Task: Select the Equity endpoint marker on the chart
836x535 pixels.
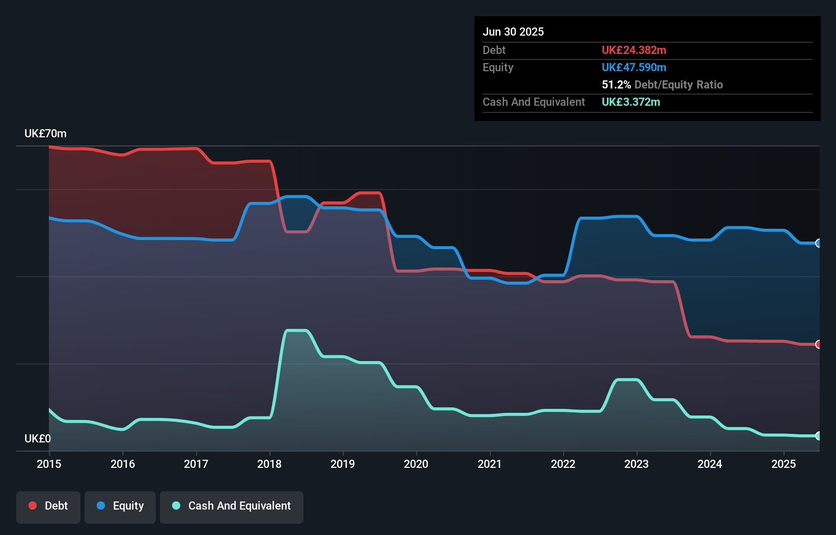Action: click(818, 244)
